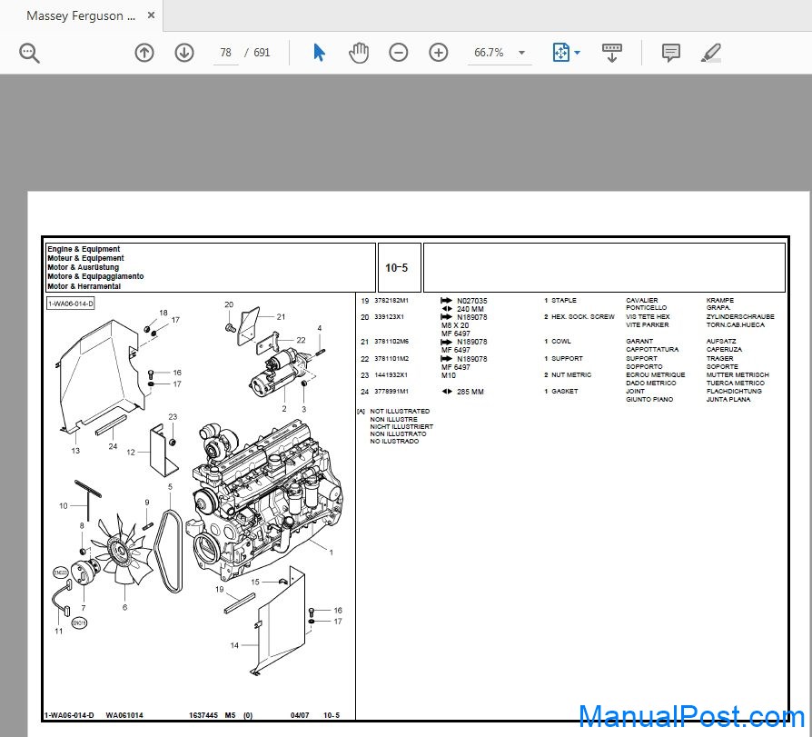This screenshot has width=812, height=737.
Task: Go to next page with down arrow
Action: 184,53
